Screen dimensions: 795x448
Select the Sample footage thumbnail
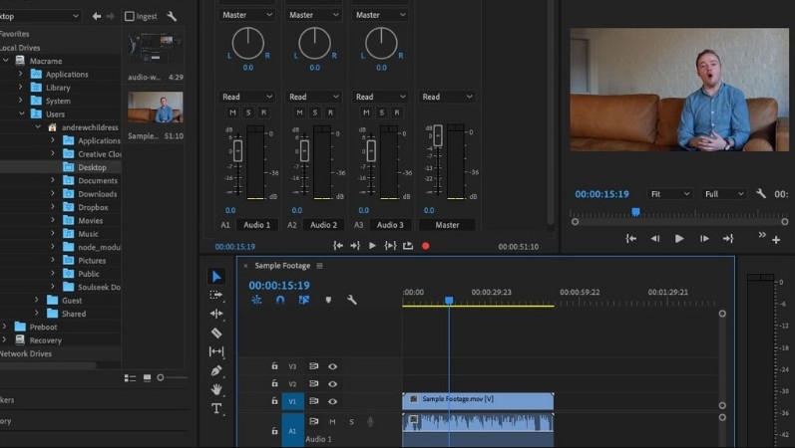point(156,108)
